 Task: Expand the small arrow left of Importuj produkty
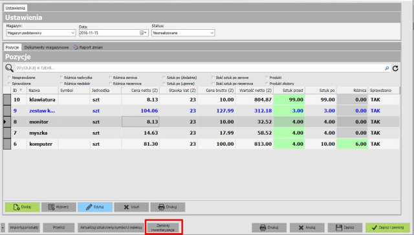[3, 228]
